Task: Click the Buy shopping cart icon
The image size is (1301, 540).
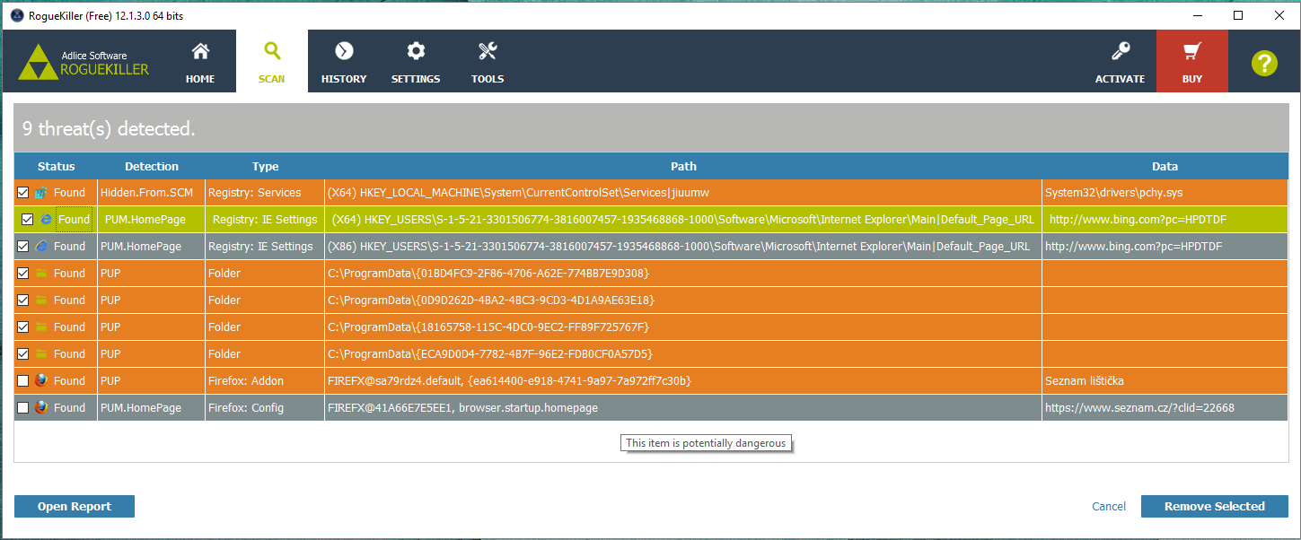Action: [x=1192, y=51]
